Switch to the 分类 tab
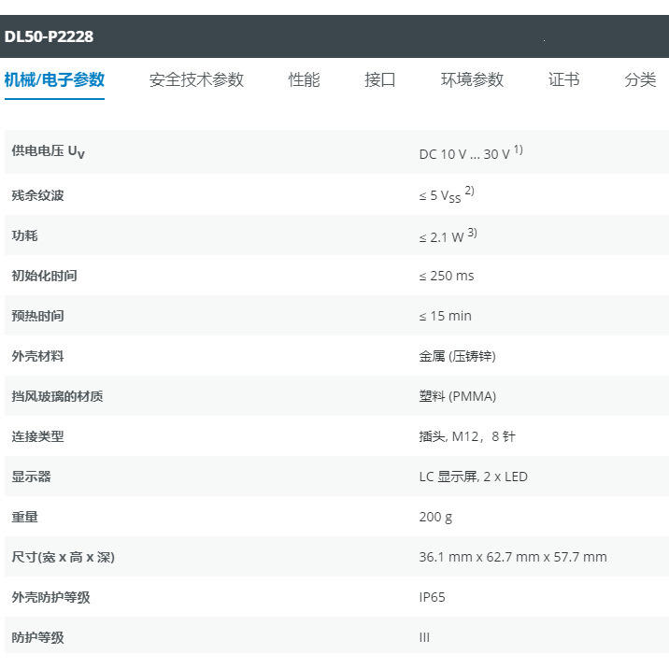669x669 pixels. [640, 79]
